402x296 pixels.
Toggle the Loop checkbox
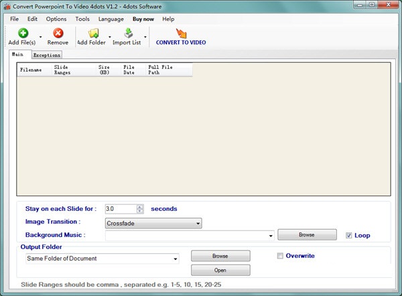pos(348,235)
